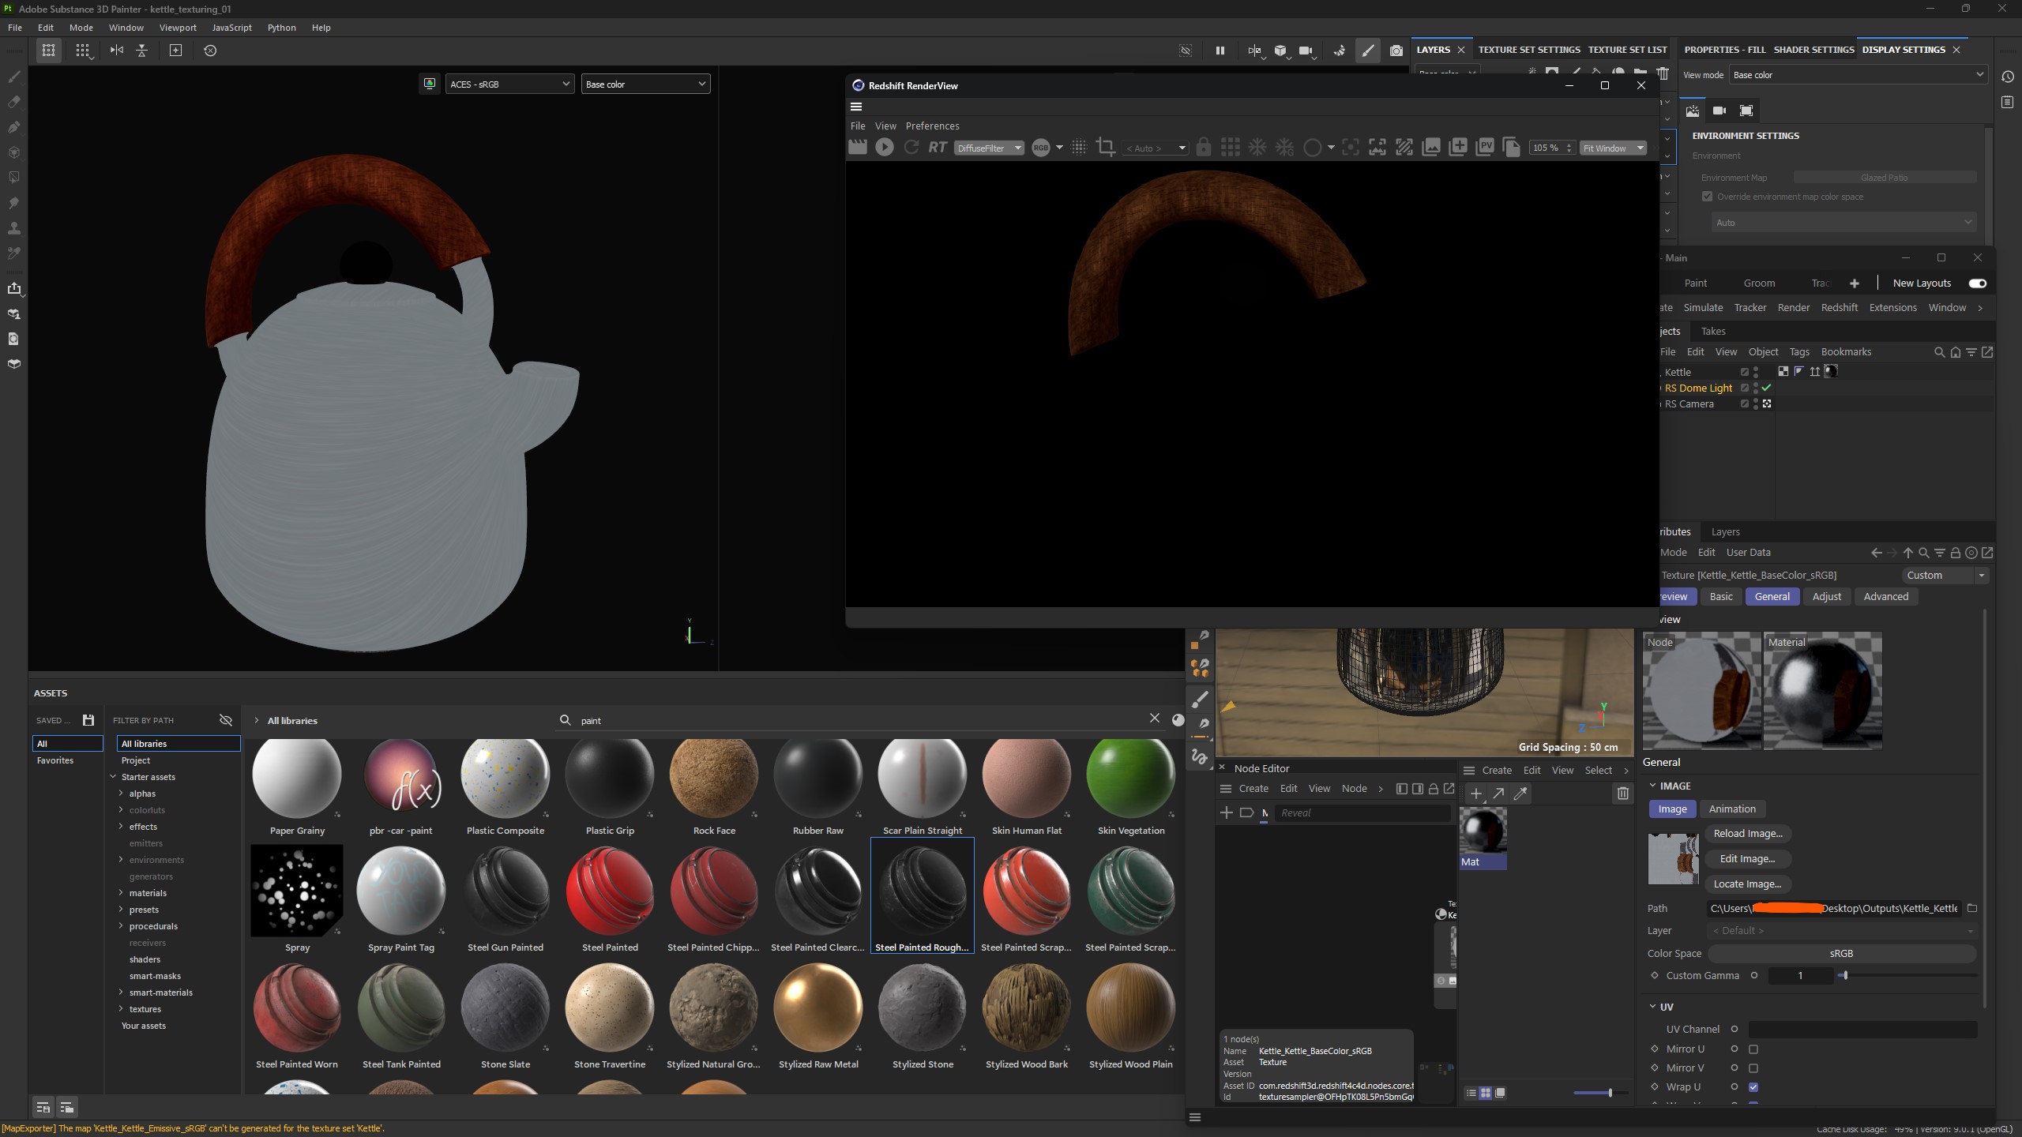This screenshot has width=2022, height=1137.
Task: Select the Polygon Fill tool
Action: click(x=14, y=177)
